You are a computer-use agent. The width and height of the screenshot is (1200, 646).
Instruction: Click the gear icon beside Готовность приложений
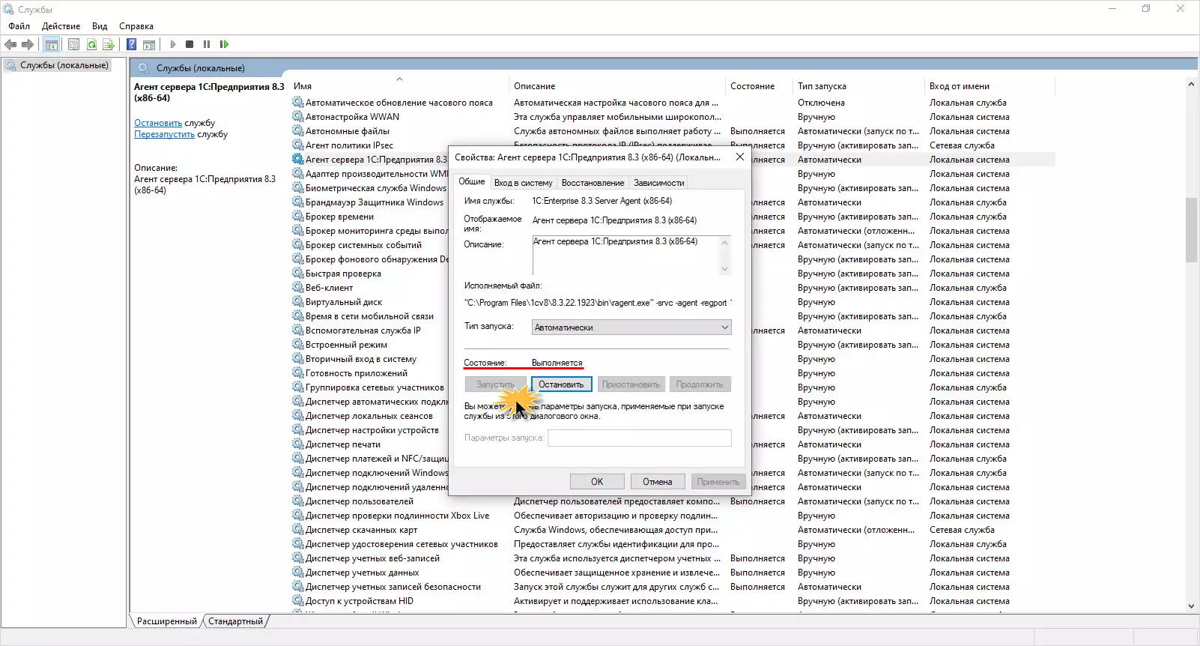coord(298,373)
